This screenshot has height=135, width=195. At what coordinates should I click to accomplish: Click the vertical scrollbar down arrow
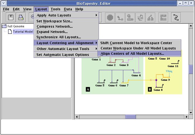click(x=191, y=112)
